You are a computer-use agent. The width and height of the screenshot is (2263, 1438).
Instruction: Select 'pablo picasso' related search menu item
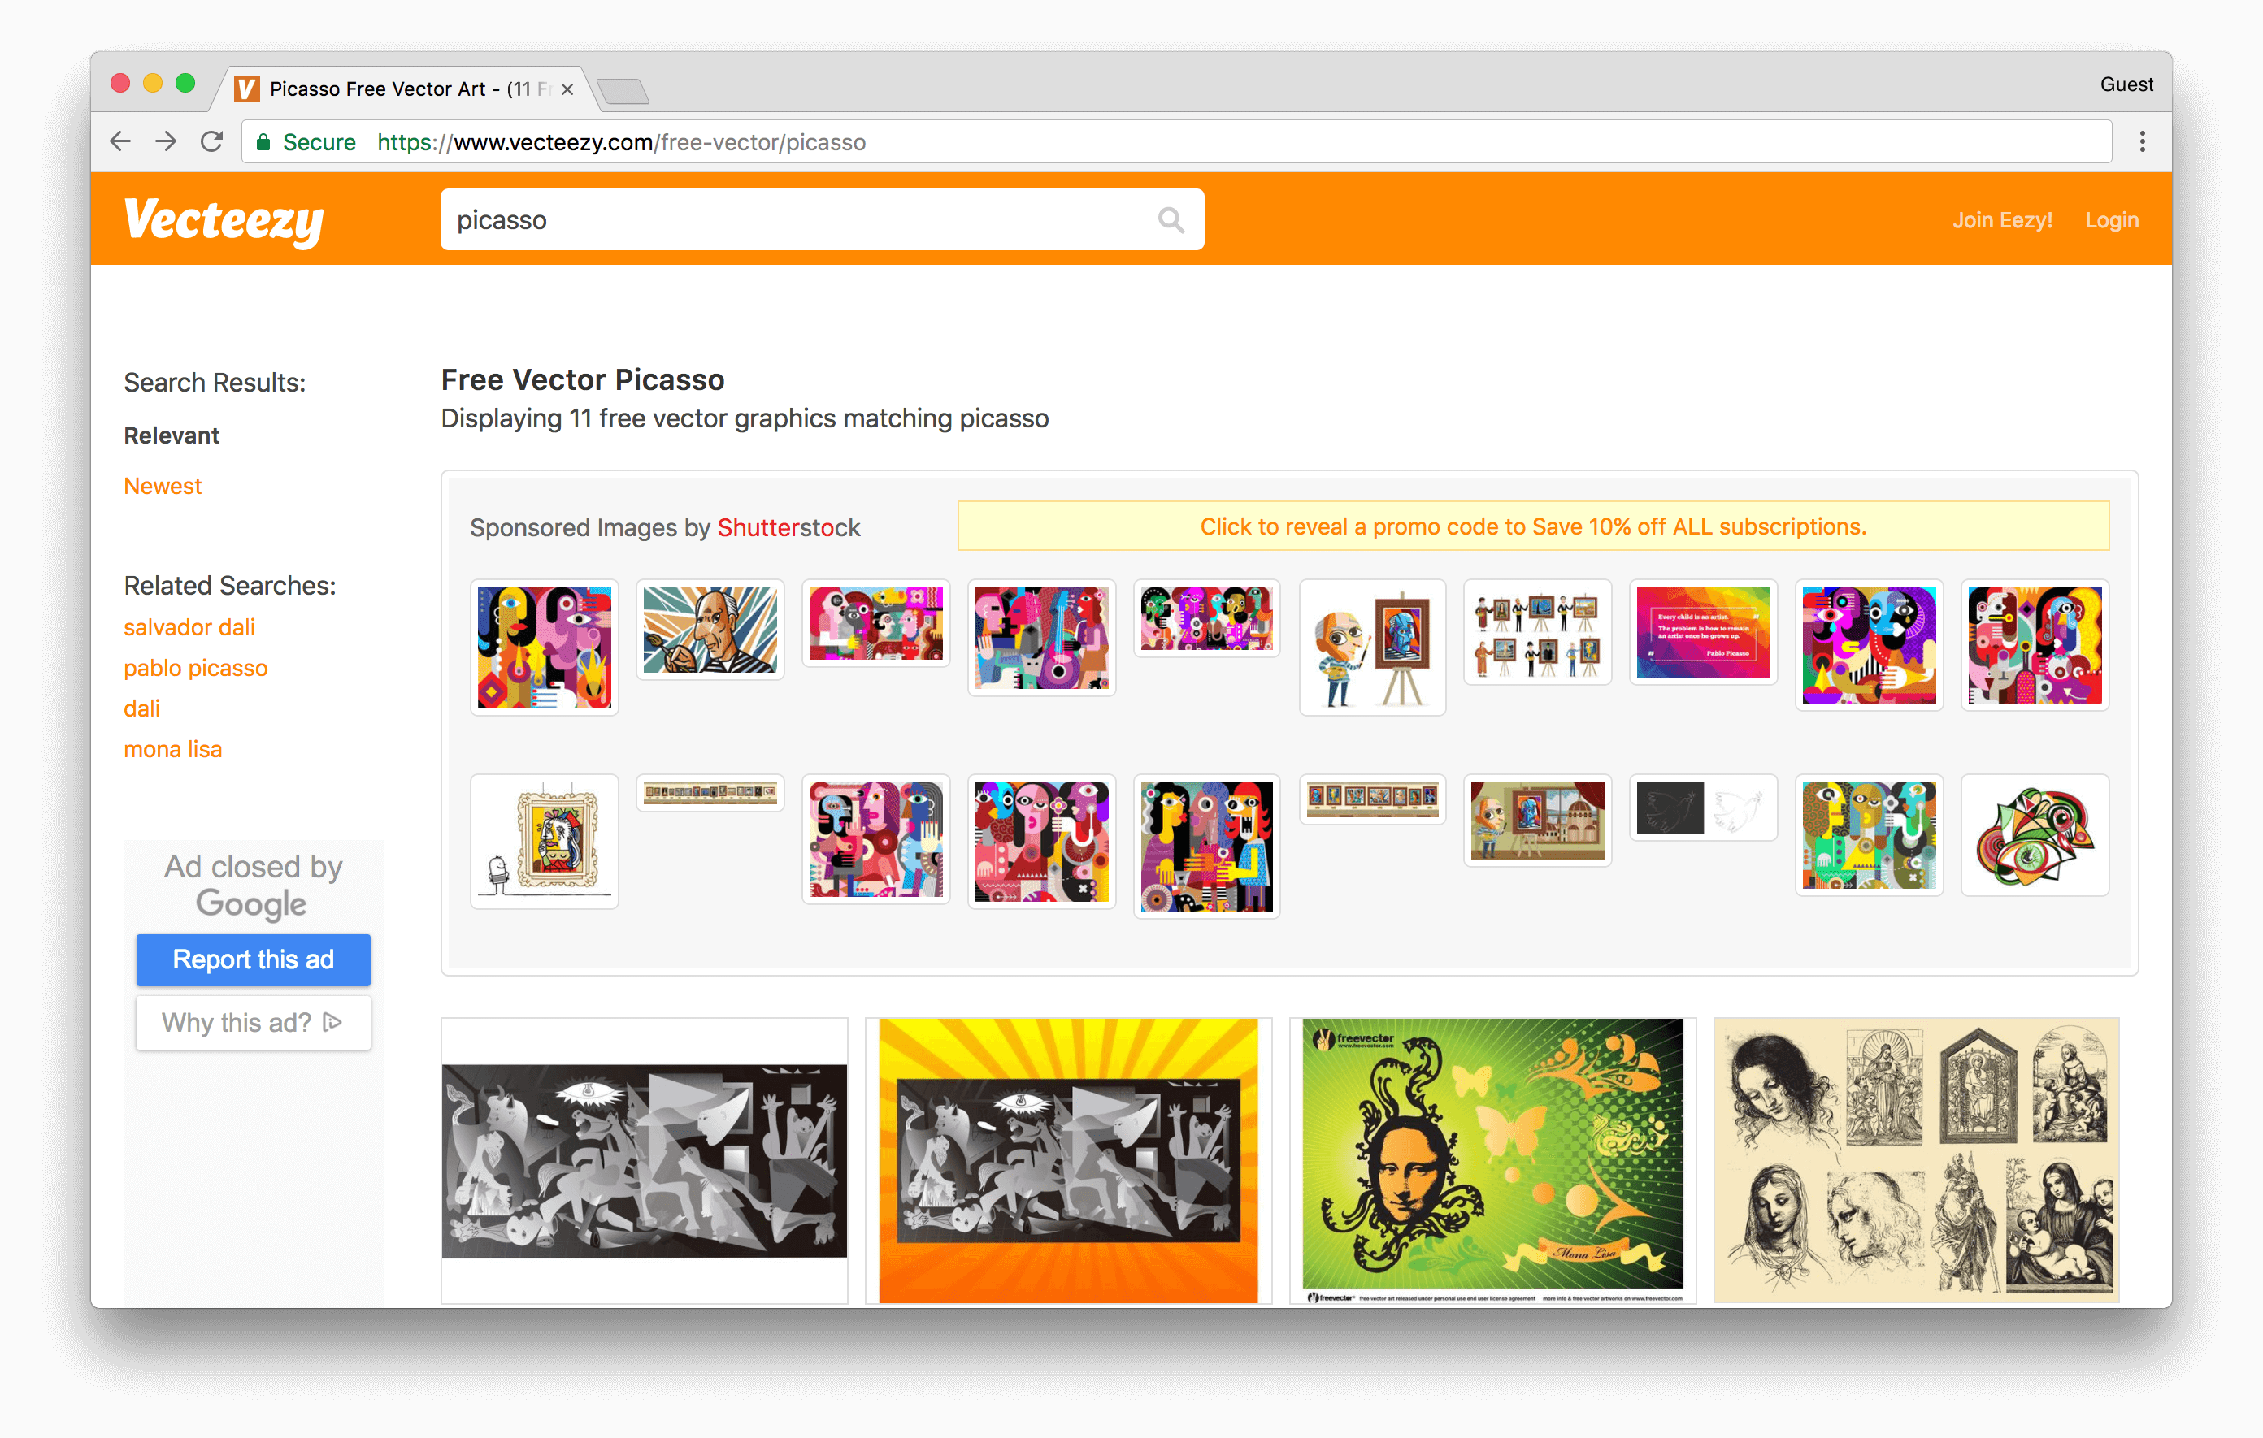(196, 668)
